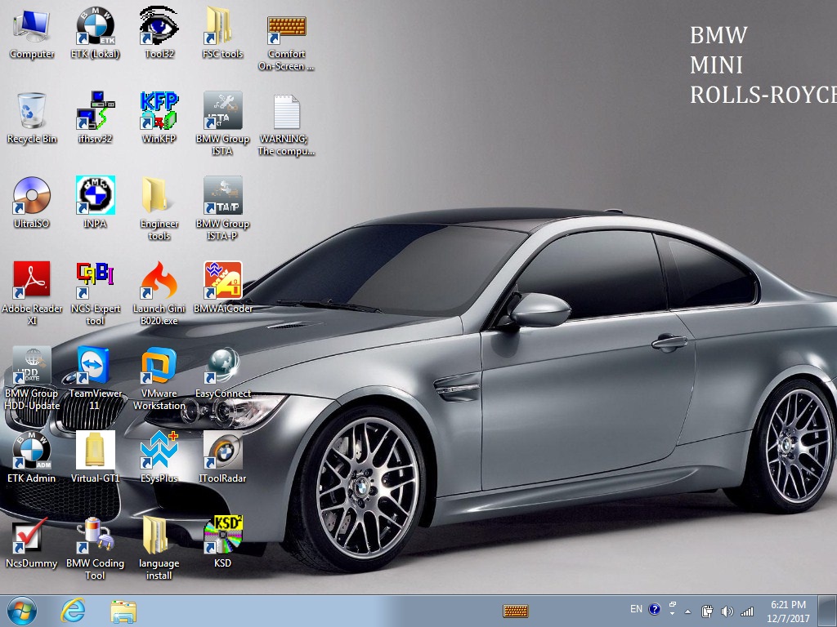This screenshot has height=627, width=837.
Task: Open the clock showing 6:21 PM
Action: (789, 611)
